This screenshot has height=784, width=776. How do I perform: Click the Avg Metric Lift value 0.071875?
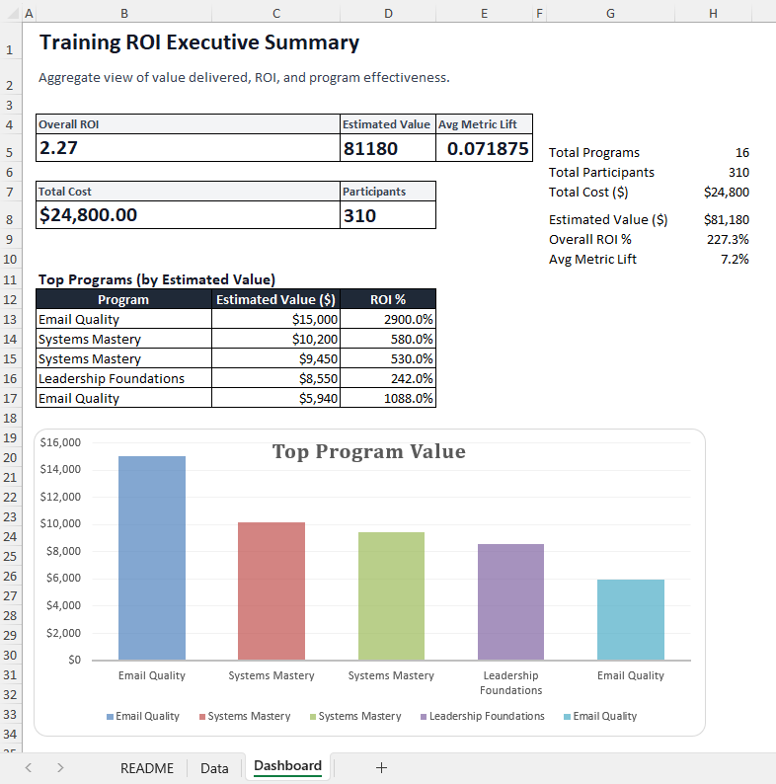pos(484,147)
